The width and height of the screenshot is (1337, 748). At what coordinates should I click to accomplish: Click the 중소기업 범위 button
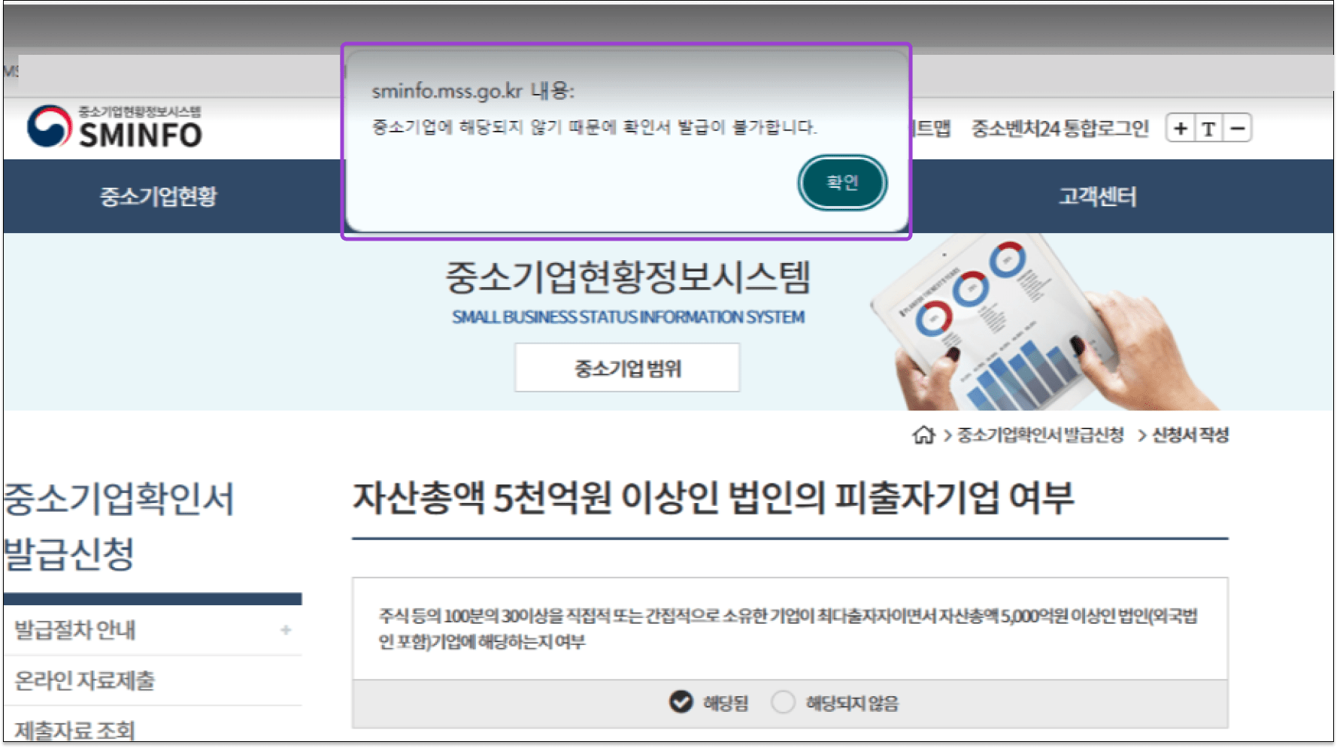626,367
